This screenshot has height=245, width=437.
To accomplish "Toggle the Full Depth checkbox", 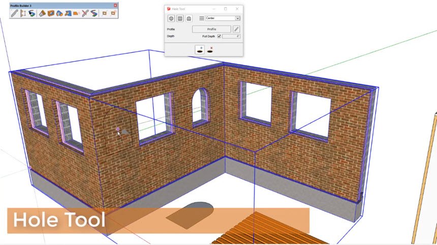I will [219, 36].
